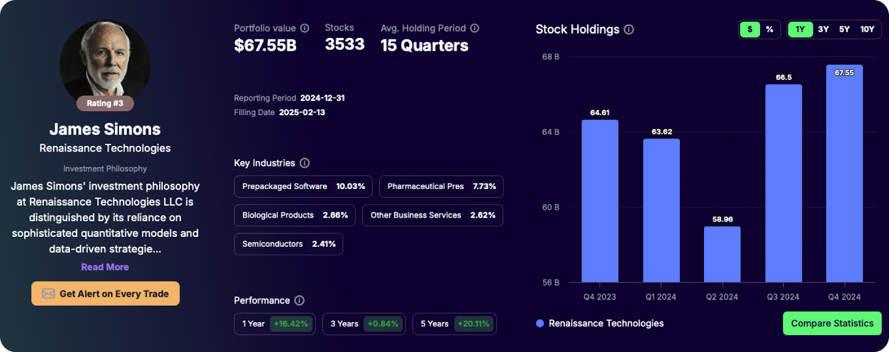Click the Investment Philosophy label
This screenshot has height=352, width=889.
pos(105,168)
